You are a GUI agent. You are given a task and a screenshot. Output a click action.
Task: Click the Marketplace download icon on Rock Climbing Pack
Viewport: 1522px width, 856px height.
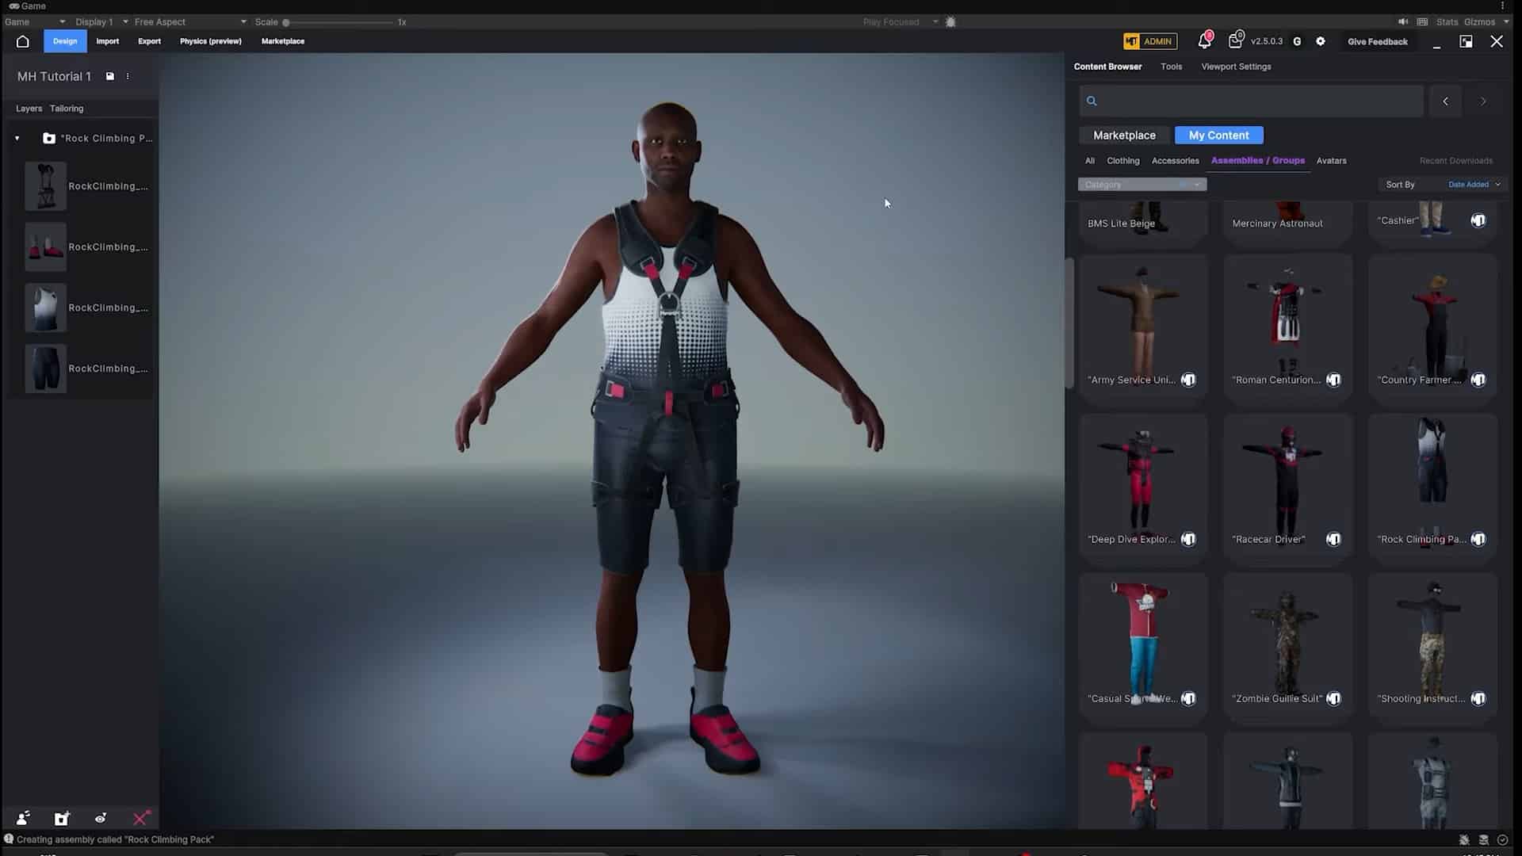[1478, 539]
